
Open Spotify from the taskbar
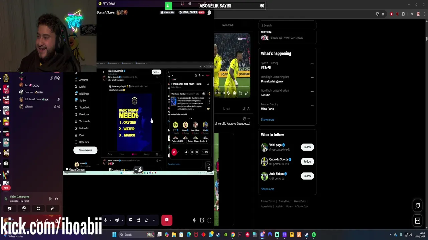pos(314,235)
